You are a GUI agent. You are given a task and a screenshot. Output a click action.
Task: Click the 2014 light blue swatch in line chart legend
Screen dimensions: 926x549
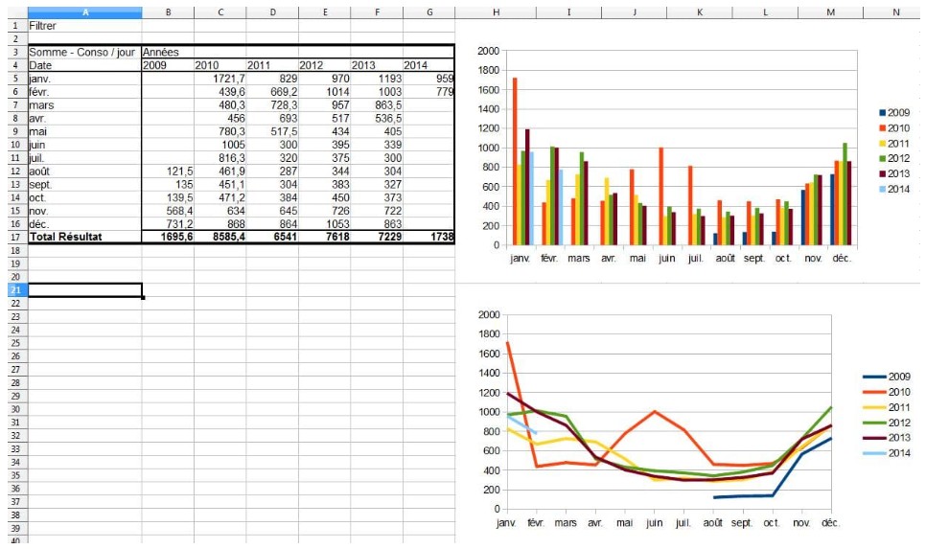(x=876, y=453)
